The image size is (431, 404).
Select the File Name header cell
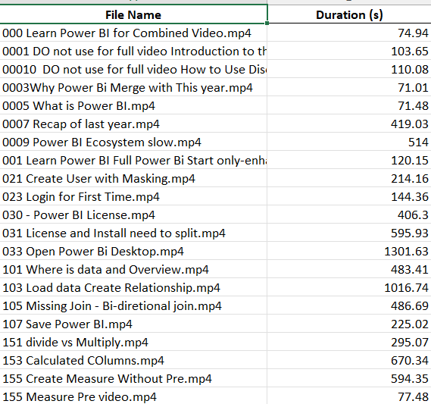coord(133,14)
